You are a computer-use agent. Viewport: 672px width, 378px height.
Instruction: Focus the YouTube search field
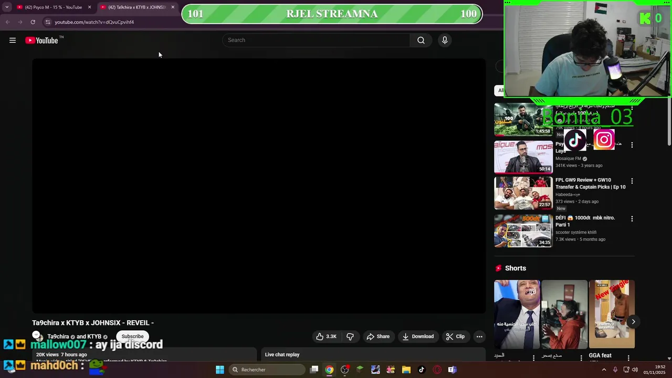click(317, 40)
